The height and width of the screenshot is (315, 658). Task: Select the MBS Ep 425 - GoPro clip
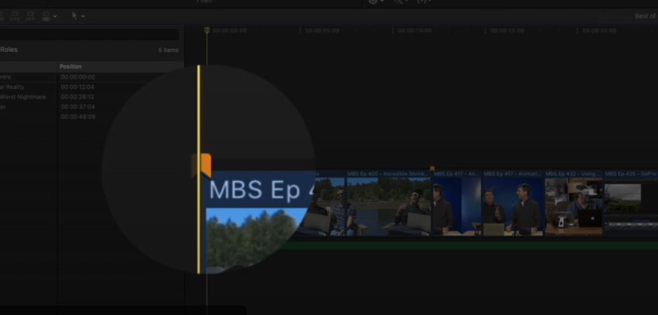[631, 203]
